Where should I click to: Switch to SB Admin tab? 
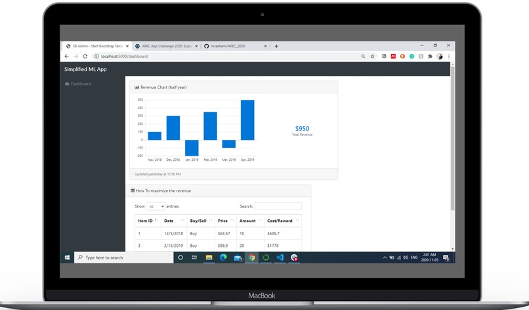coord(96,46)
